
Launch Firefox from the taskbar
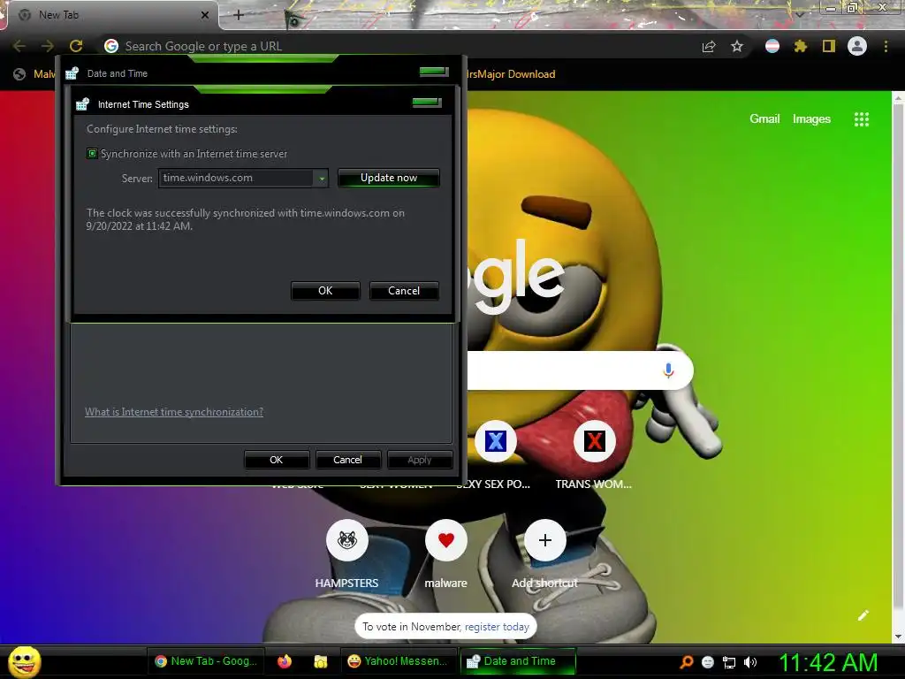285,661
